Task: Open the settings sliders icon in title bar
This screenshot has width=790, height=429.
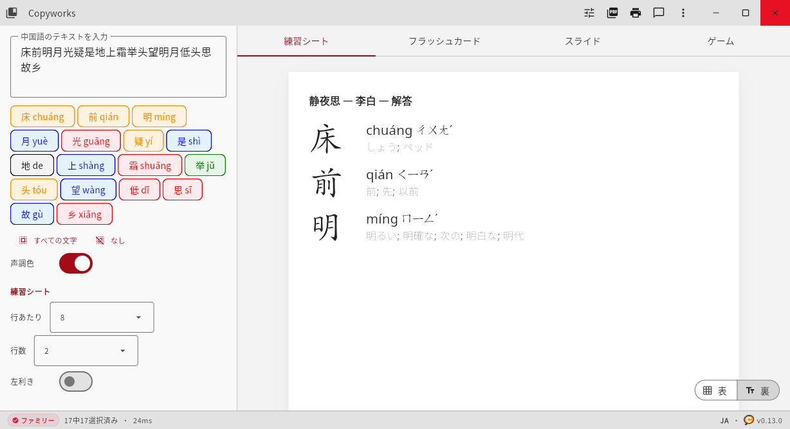Action: pos(589,13)
